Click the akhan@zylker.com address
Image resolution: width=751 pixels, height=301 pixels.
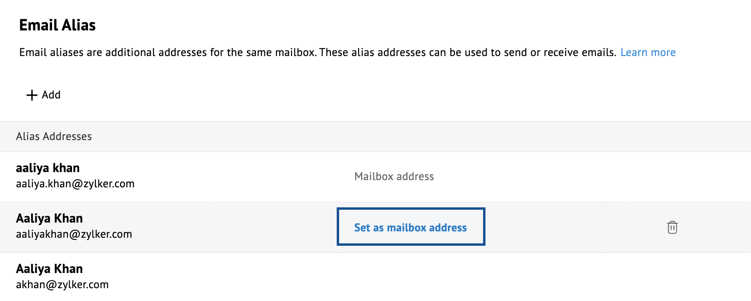point(62,285)
